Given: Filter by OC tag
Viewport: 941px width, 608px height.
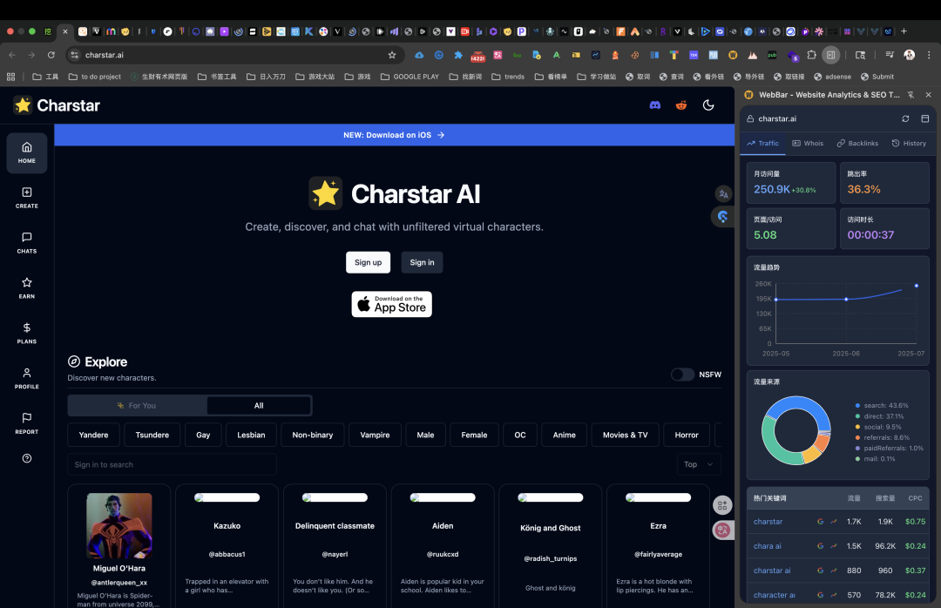Looking at the screenshot, I should click(x=520, y=436).
